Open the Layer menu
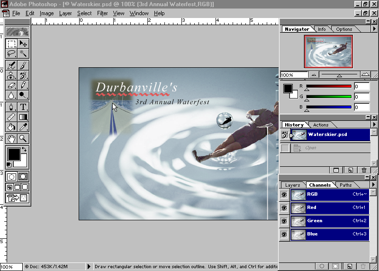This screenshot has height=271, width=379. 65,13
